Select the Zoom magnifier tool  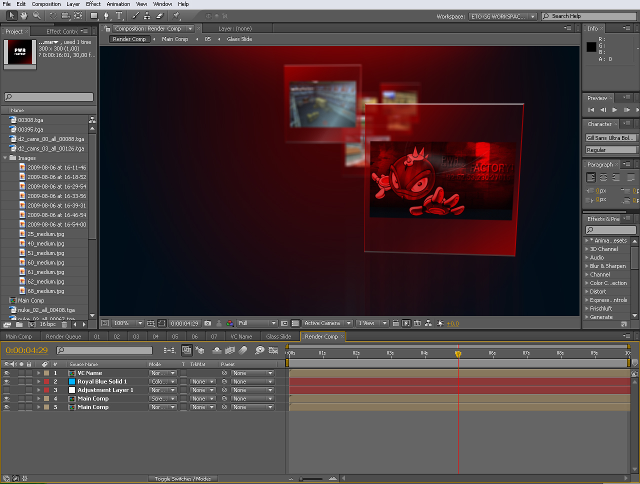pos(37,16)
